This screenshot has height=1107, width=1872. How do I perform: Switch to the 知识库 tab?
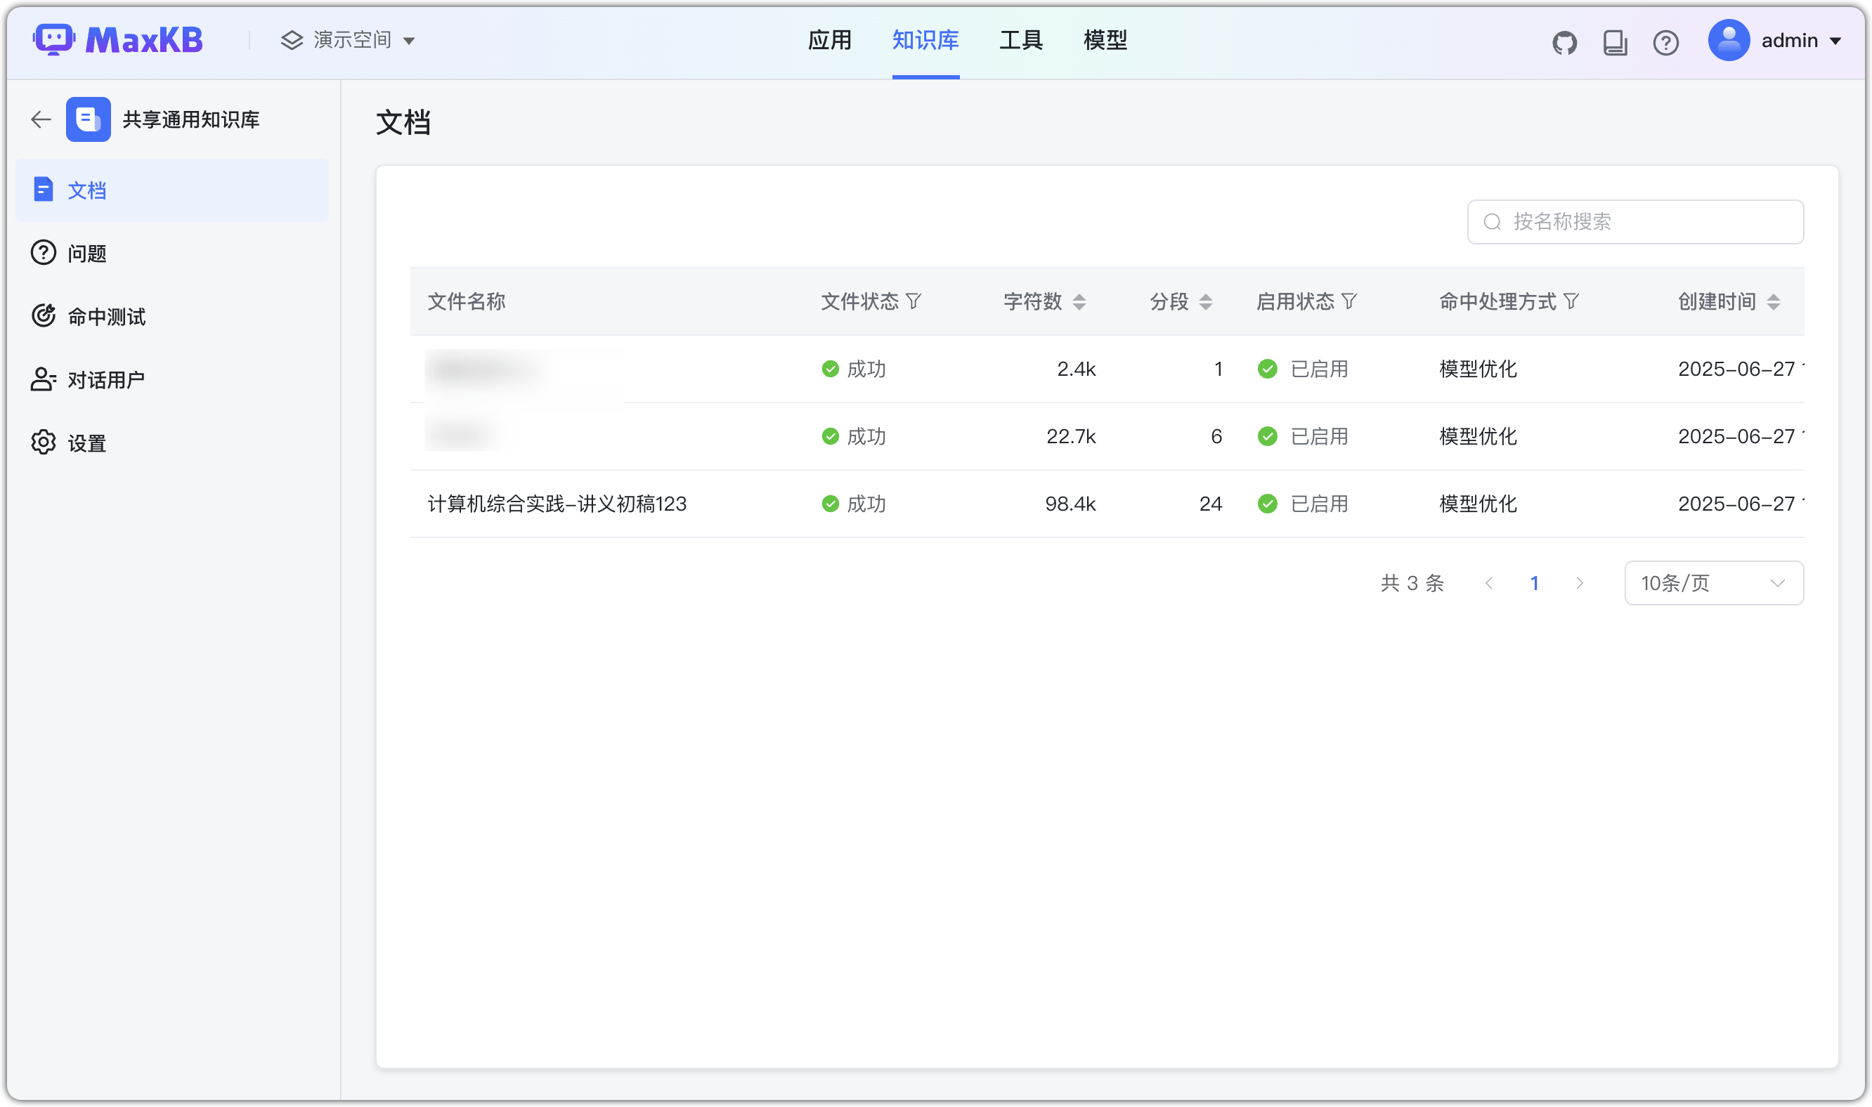(x=925, y=40)
